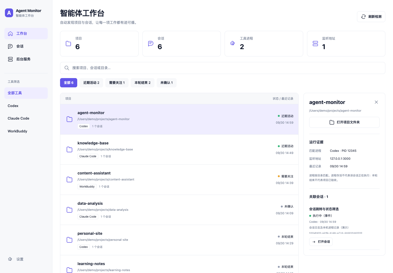This screenshot has width=393, height=273.
Task: Click the folder icon in 打开项目文件夹
Action: (x=332, y=122)
